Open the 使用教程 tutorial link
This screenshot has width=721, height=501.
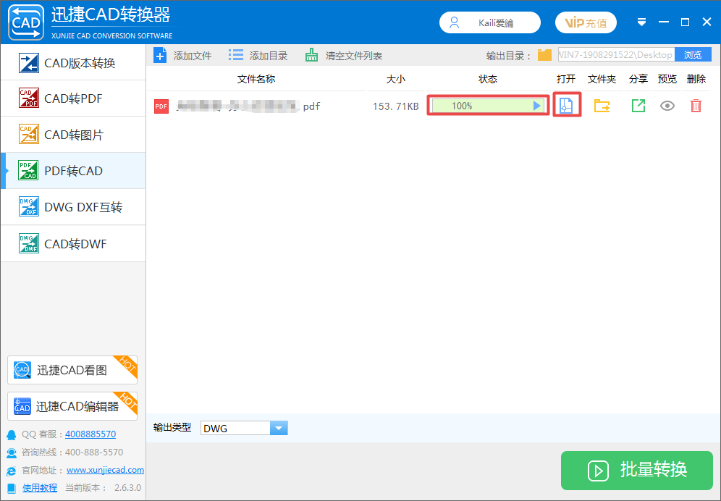click(40, 488)
